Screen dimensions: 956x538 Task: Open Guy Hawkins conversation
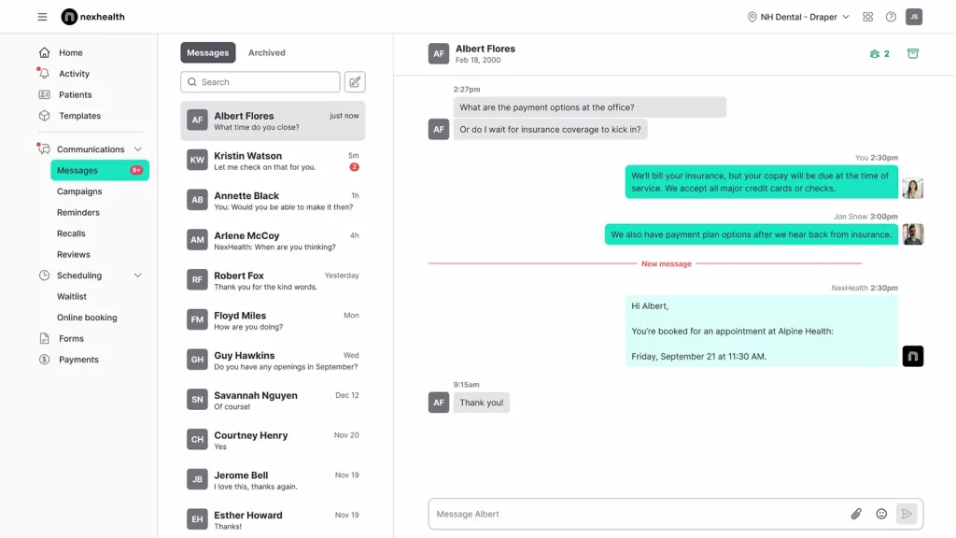[x=273, y=361]
